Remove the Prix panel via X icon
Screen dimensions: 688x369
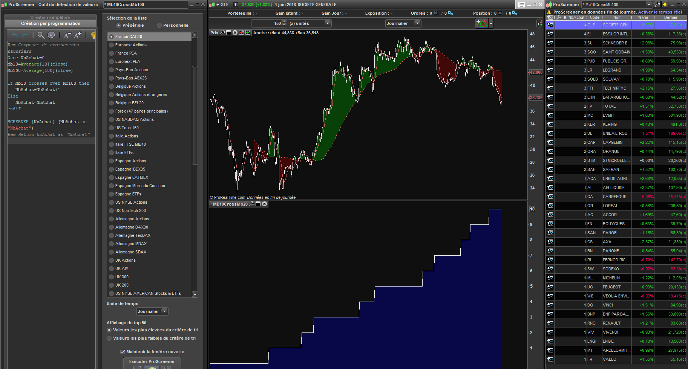pyautogui.click(x=235, y=33)
